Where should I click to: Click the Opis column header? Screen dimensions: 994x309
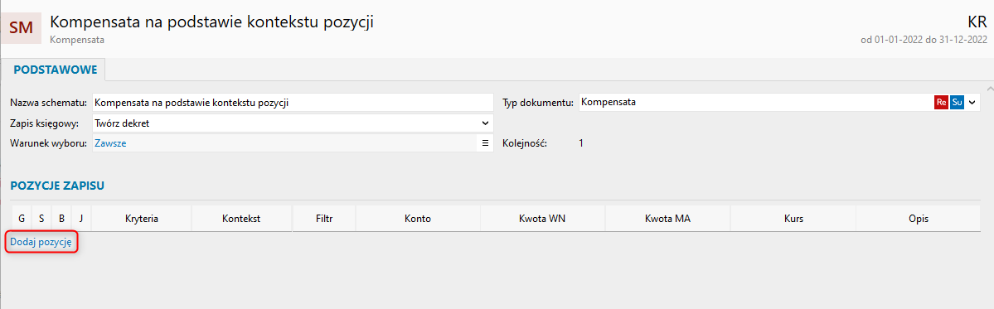(x=918, y=219)
